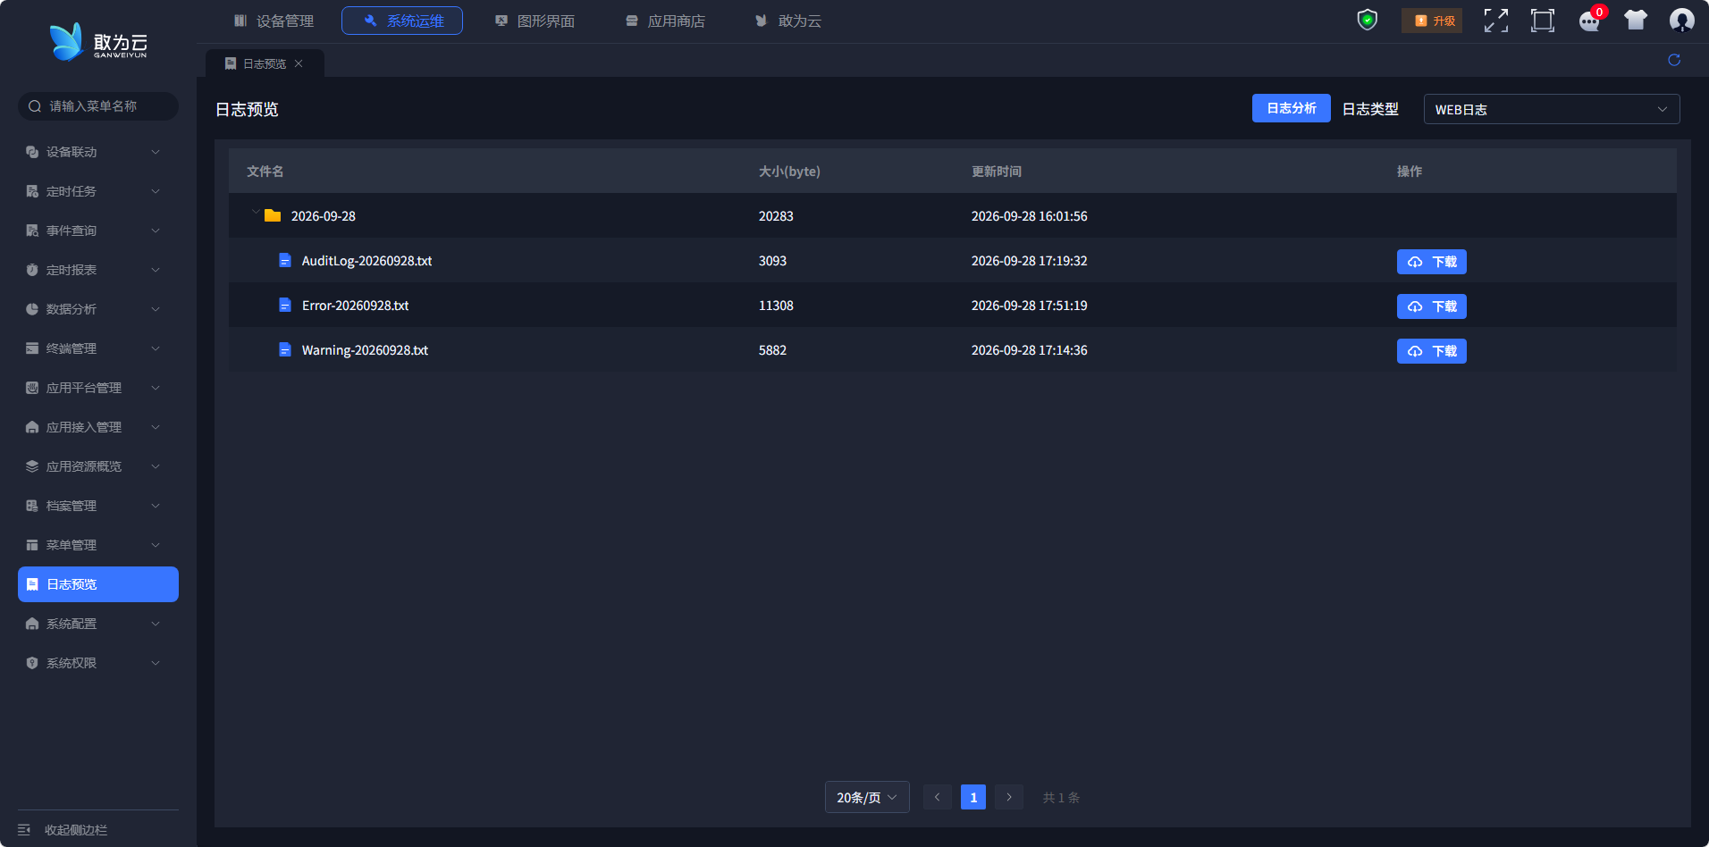Expand 终端管理 sidebar menu
The height and width of the screenshot is (847, 1709).
[x=98, y=348]
